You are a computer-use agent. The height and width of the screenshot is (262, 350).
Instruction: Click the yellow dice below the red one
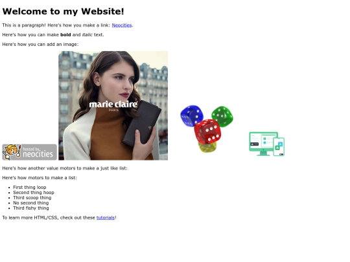click(207, 147)
